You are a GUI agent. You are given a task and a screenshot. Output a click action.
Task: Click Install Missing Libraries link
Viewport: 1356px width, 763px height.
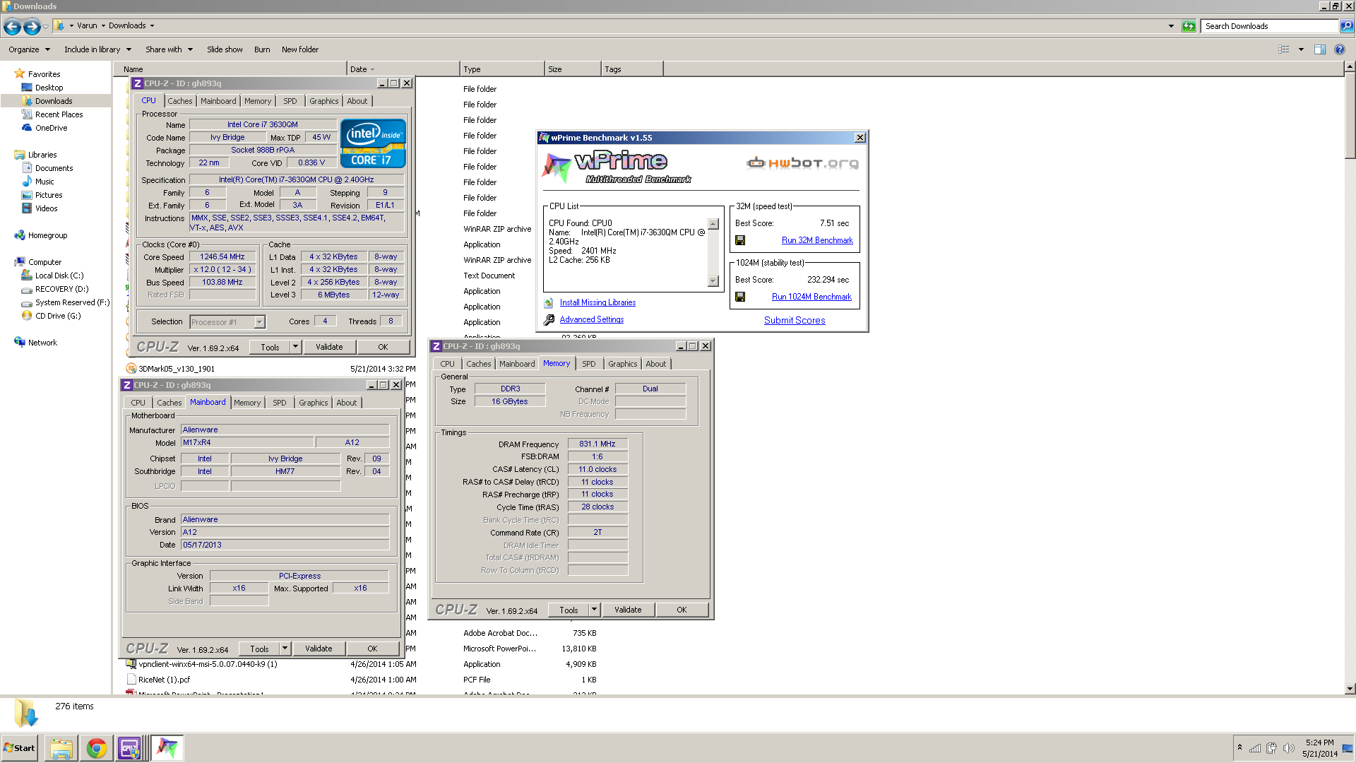coord(597,302)
